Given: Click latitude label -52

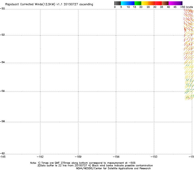Looking at the screenshot, I should 2,35.
